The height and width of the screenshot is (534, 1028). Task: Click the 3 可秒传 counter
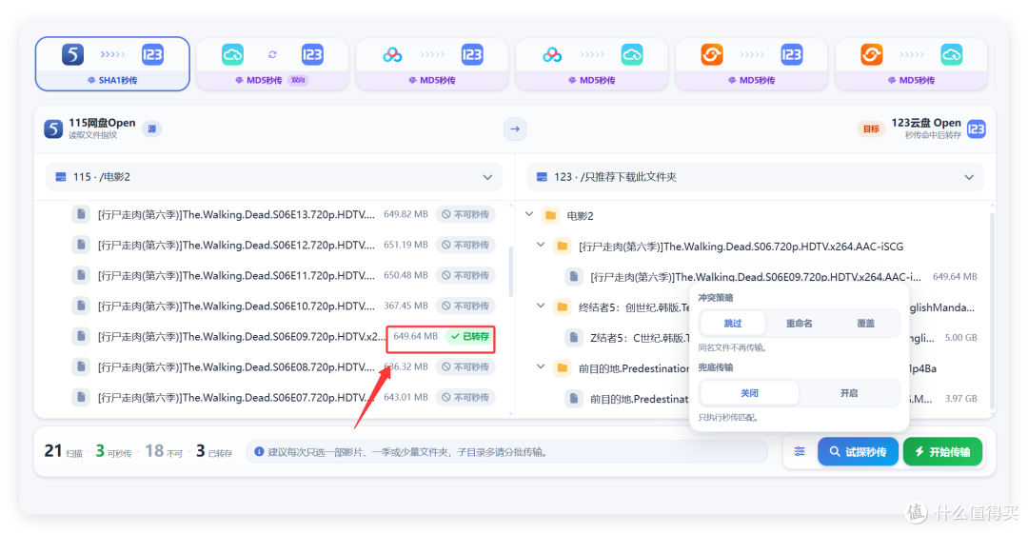click(x=113, y=451)
